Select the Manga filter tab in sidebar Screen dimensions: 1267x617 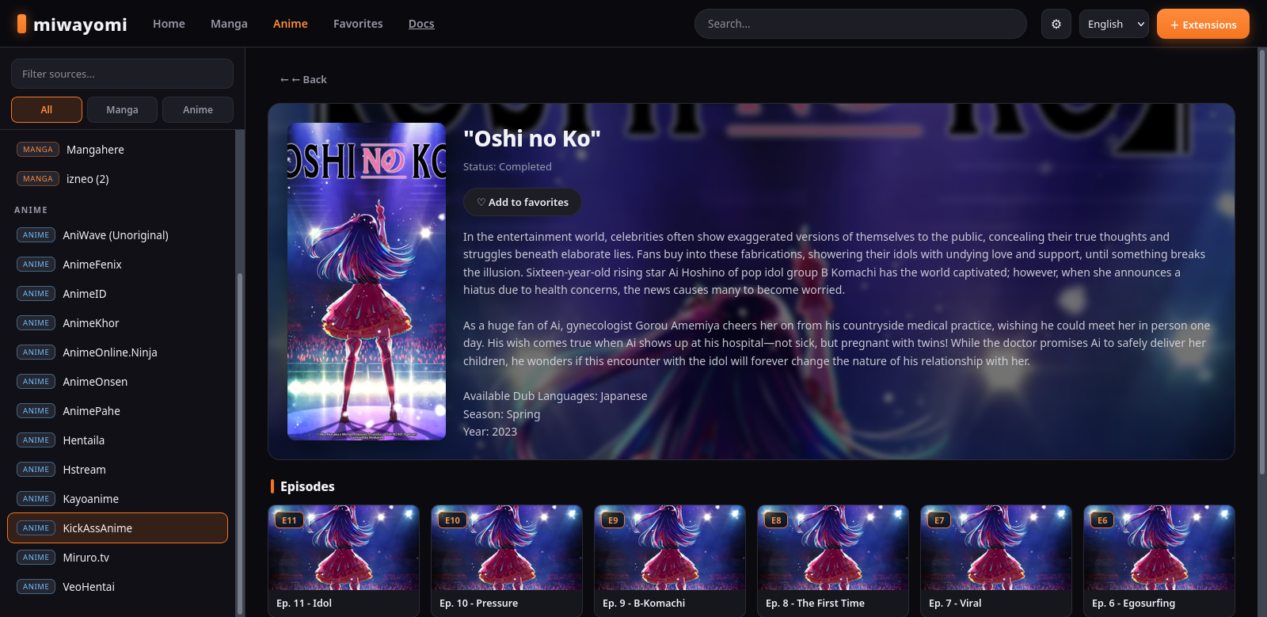click(x=122, y=110)
